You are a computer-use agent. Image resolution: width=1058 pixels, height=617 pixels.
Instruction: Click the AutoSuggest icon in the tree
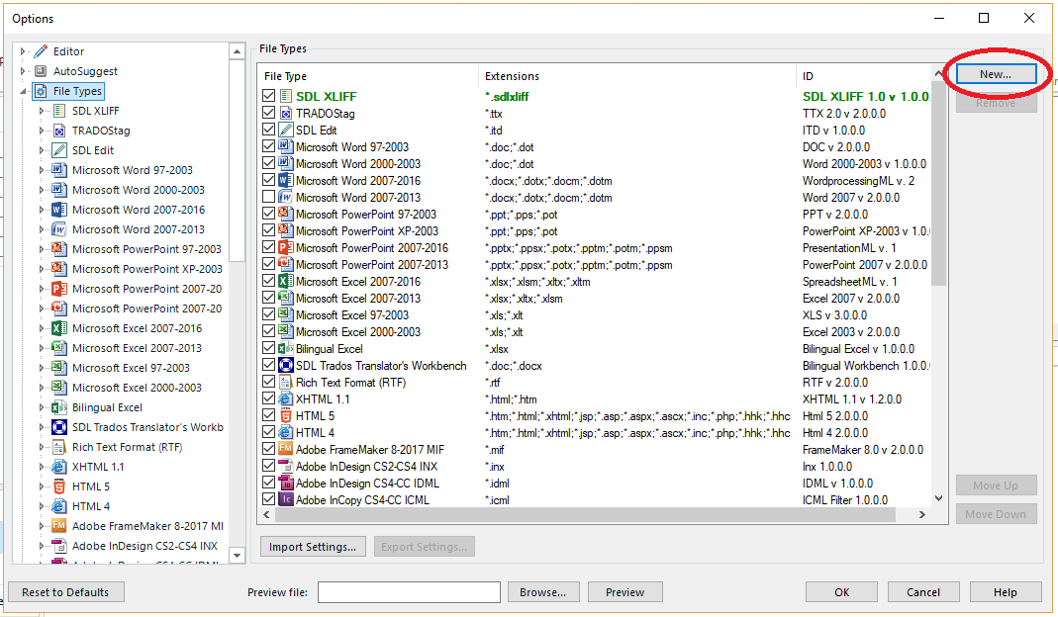[x=42, y=71]
